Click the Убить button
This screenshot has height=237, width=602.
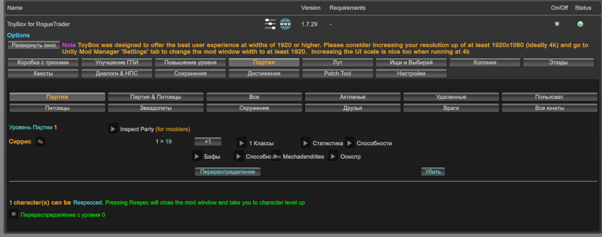[433, 172]
